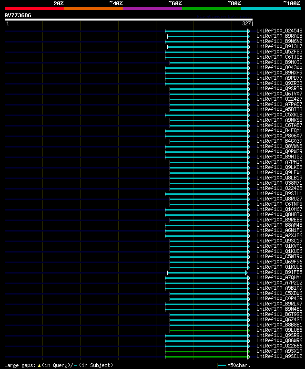Click the orange ~40% legend color bar
The image size is (305, 369).
(x=93, y=9)
